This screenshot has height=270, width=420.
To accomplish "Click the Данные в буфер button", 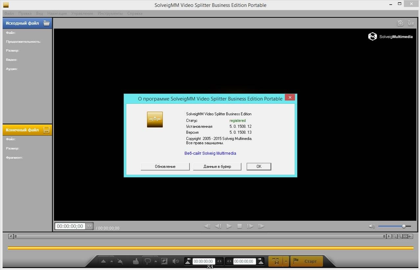I will (x=217, y=167).
